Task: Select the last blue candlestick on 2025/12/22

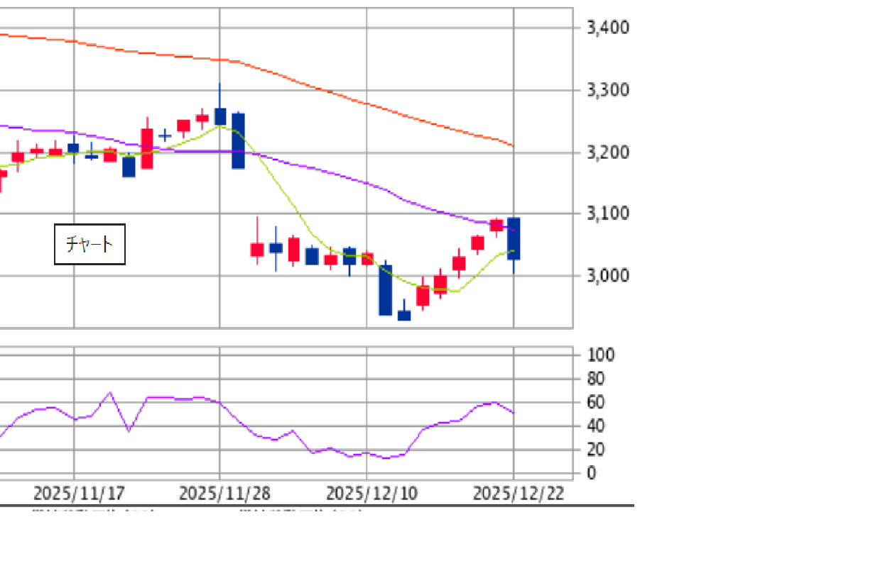Action: point(514,239)
